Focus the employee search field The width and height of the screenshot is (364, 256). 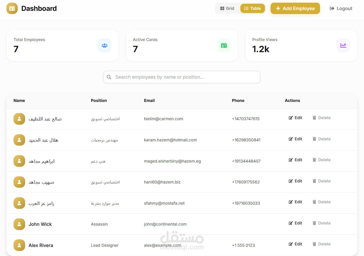pos(182,77)
